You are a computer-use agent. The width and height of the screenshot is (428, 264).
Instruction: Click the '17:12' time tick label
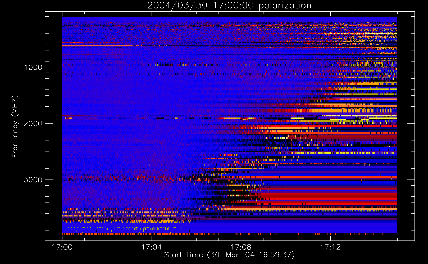330,247
